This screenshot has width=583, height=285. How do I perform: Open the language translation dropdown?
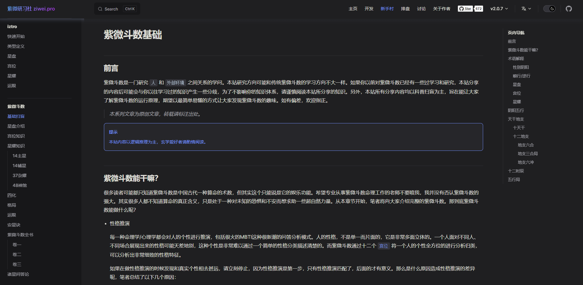point(526,9)
